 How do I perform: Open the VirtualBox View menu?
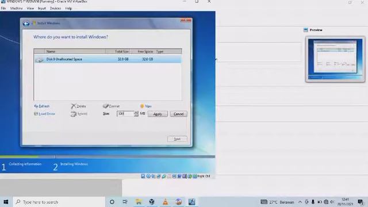(30, 8)
